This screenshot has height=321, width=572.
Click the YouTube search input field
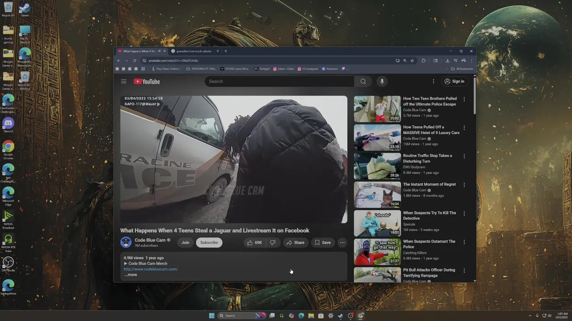click(x=280, y=81)
